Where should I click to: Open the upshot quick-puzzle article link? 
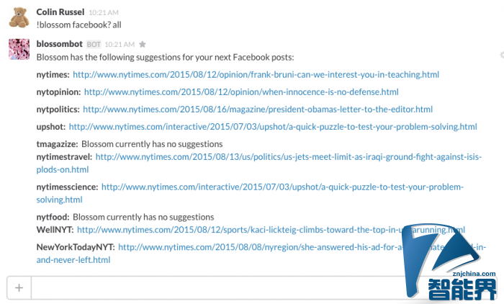[x=273, y=127]
